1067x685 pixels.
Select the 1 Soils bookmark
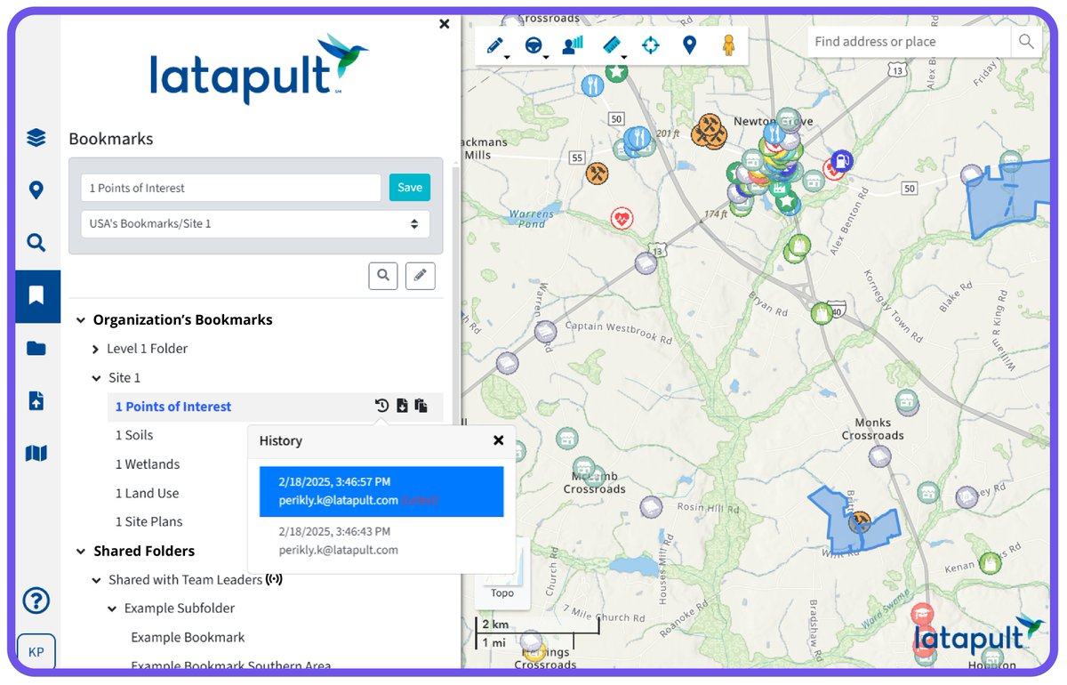click(134, 435)
